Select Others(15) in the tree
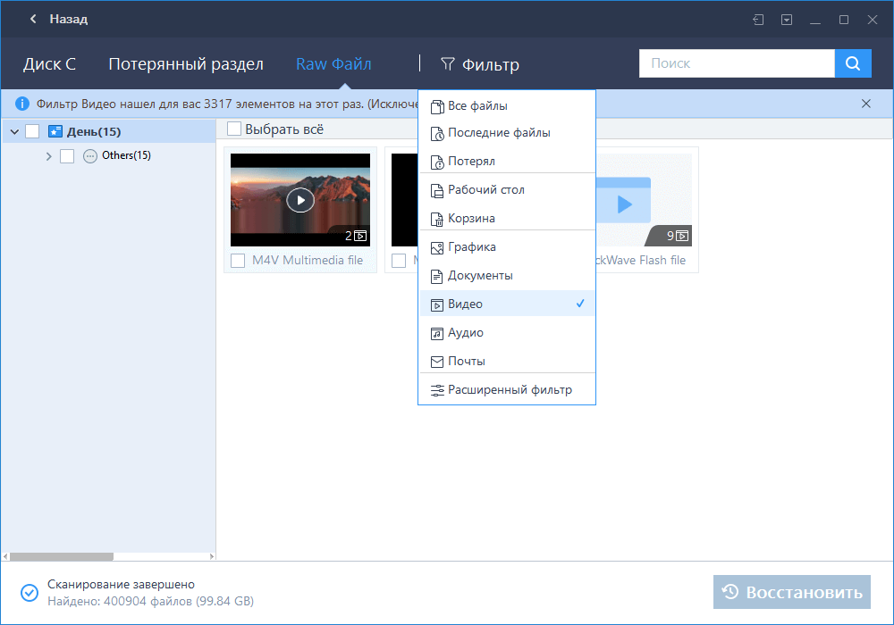 click(126, 155)
